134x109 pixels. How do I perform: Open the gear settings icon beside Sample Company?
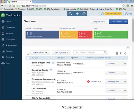(102, 14)
